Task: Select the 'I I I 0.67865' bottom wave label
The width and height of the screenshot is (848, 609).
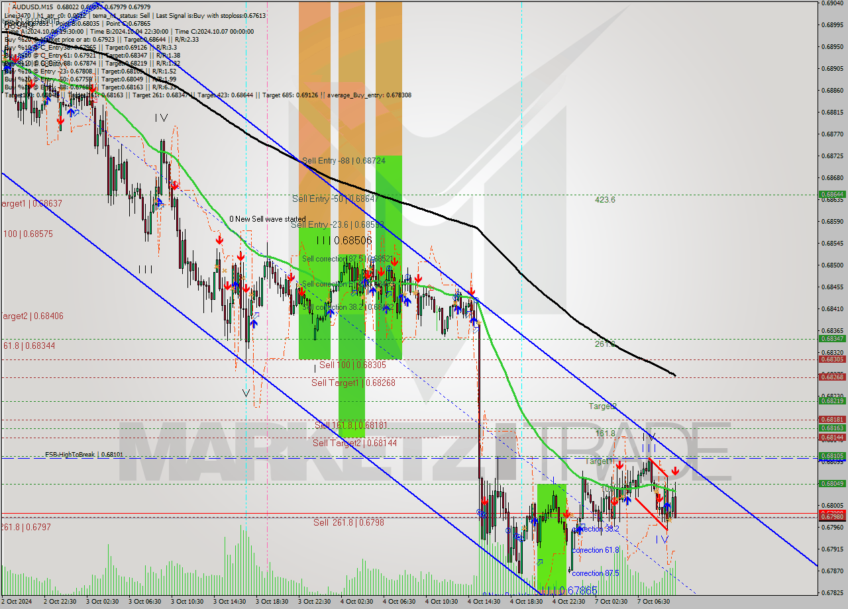Action: (x=568, y=590)
